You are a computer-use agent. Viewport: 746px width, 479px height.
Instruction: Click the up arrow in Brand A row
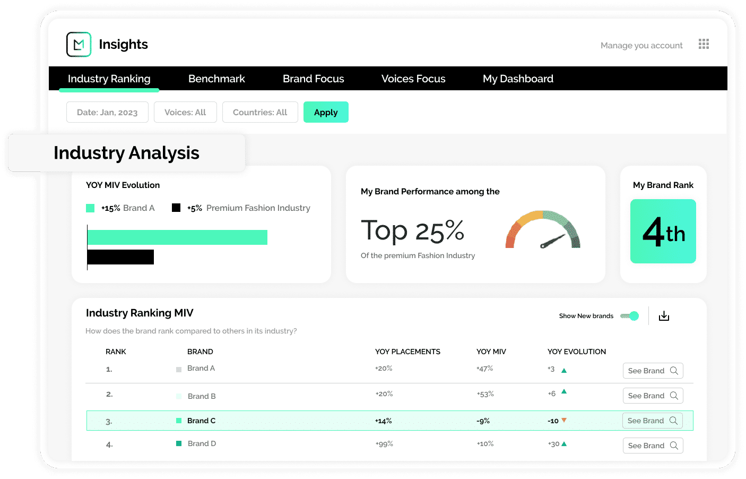pyautogui.click(x=564, y=371)
